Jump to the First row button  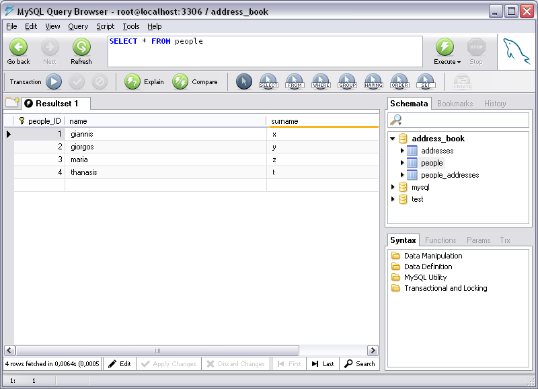(x=289, y=363)
